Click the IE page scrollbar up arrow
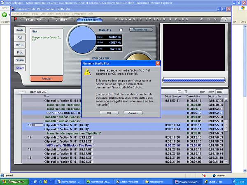 [x=245, y=26]
